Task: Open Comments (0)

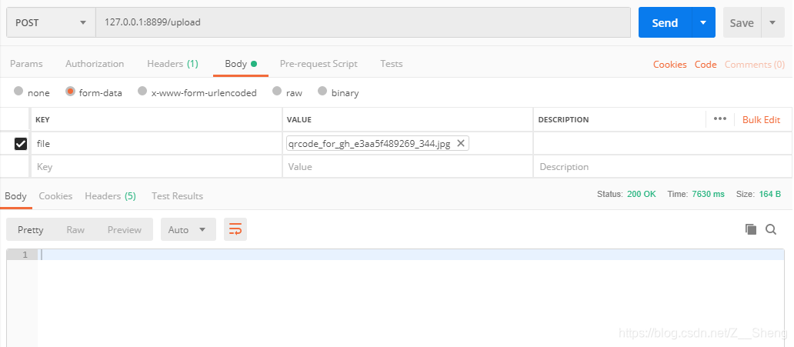Action: click(755, 65)
